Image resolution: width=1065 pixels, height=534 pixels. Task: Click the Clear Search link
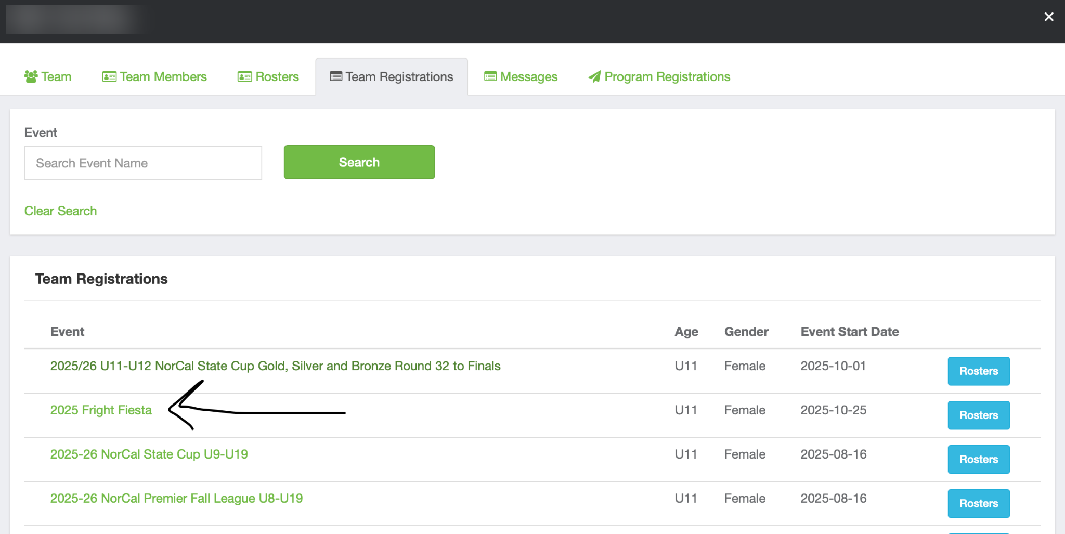click(60, 211)
